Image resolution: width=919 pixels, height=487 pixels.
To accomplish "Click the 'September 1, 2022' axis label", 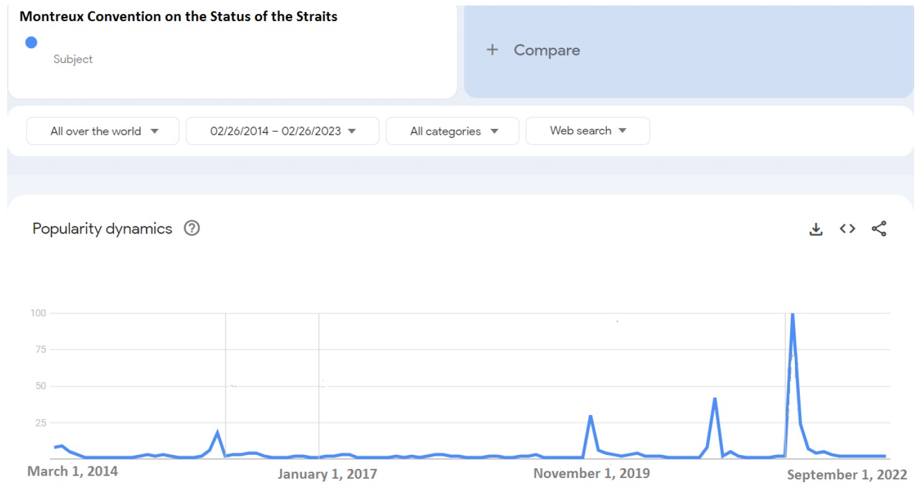I will point(846,475).
